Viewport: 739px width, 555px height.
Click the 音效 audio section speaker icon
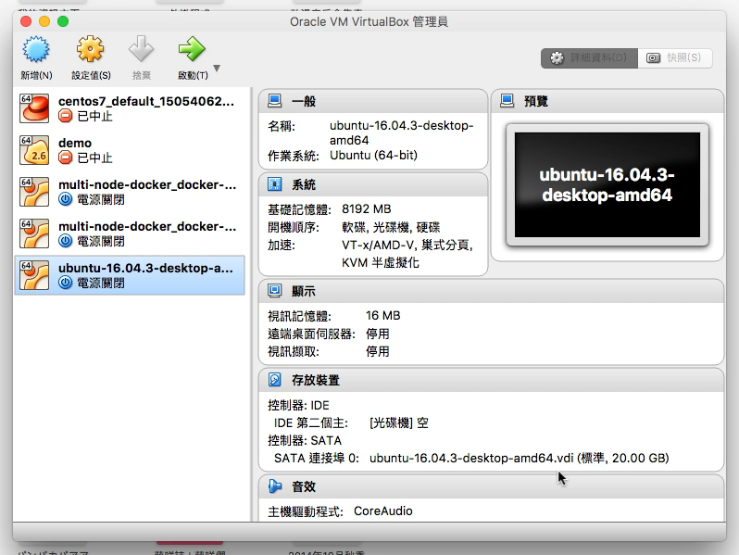[275, 486]
